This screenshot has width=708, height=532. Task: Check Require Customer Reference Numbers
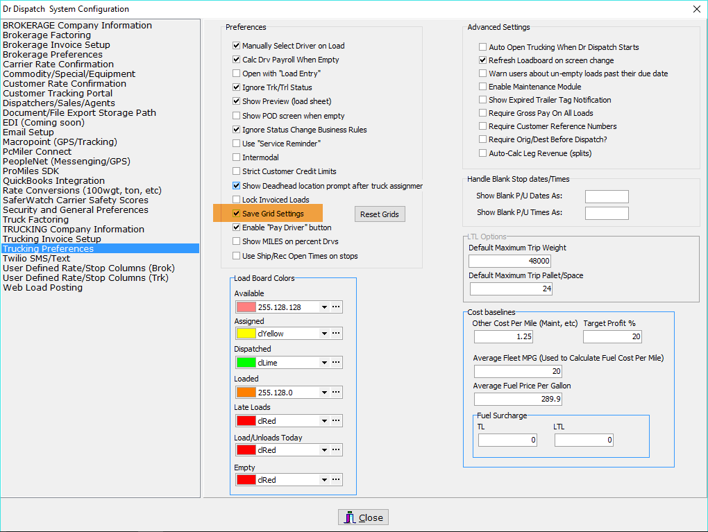482,126
